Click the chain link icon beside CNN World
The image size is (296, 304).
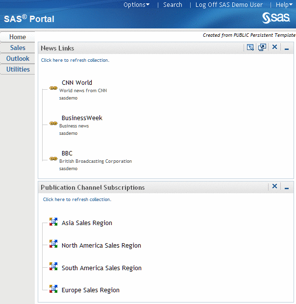(53, 88)
